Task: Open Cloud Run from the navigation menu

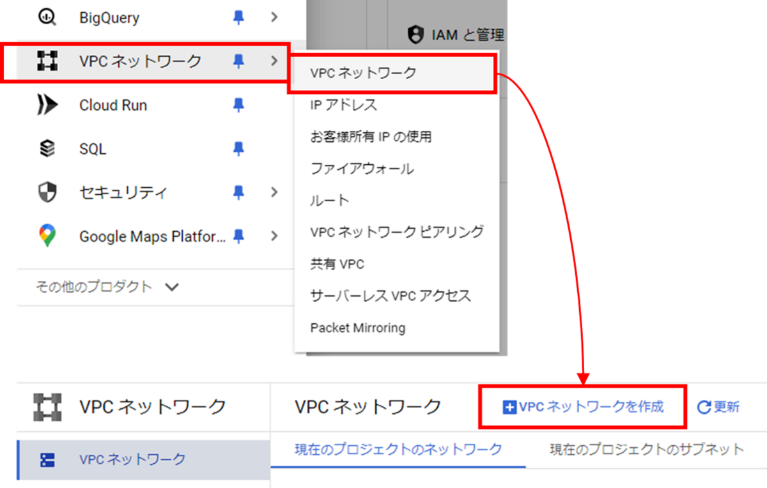Action: pos(113,105)
